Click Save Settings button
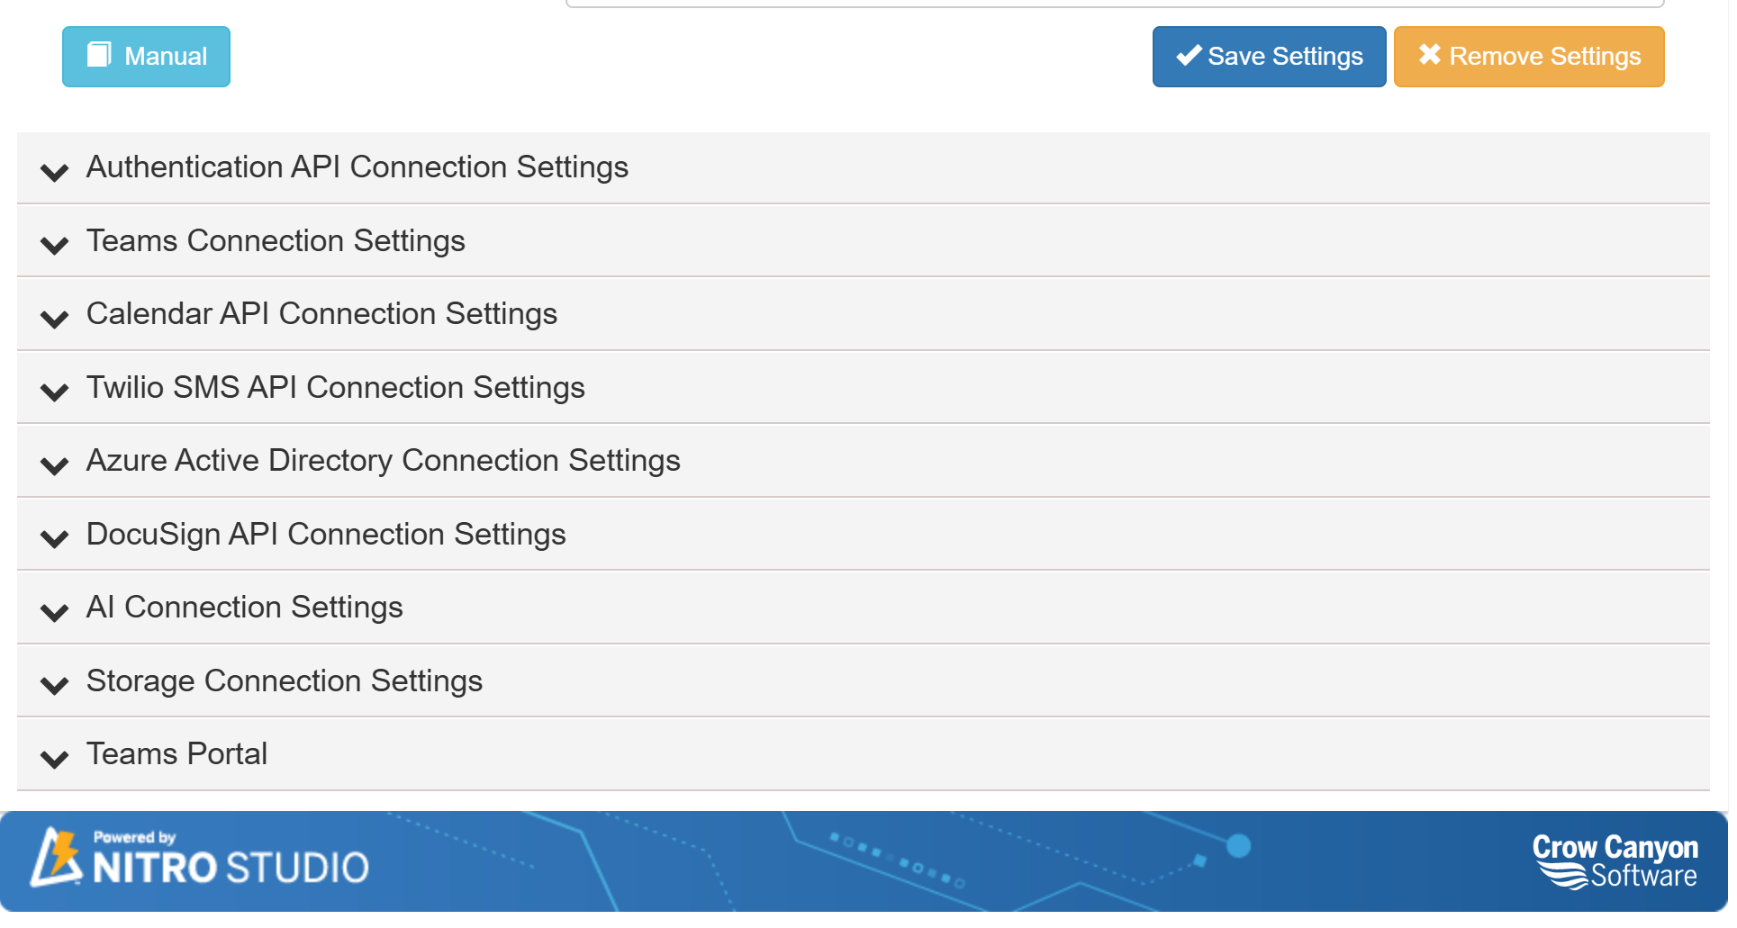Viewport: 1737px width, 928px height. (x=1268, y=57)
